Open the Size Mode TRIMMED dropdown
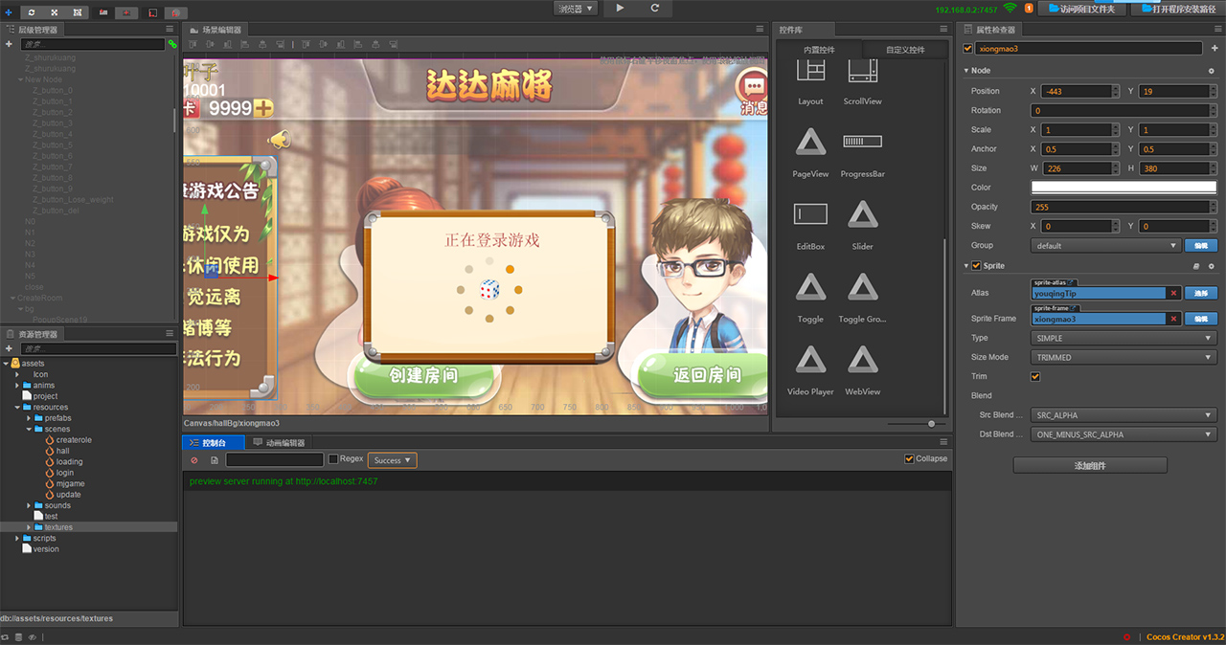1226x645 pixels. point(1123,357)
